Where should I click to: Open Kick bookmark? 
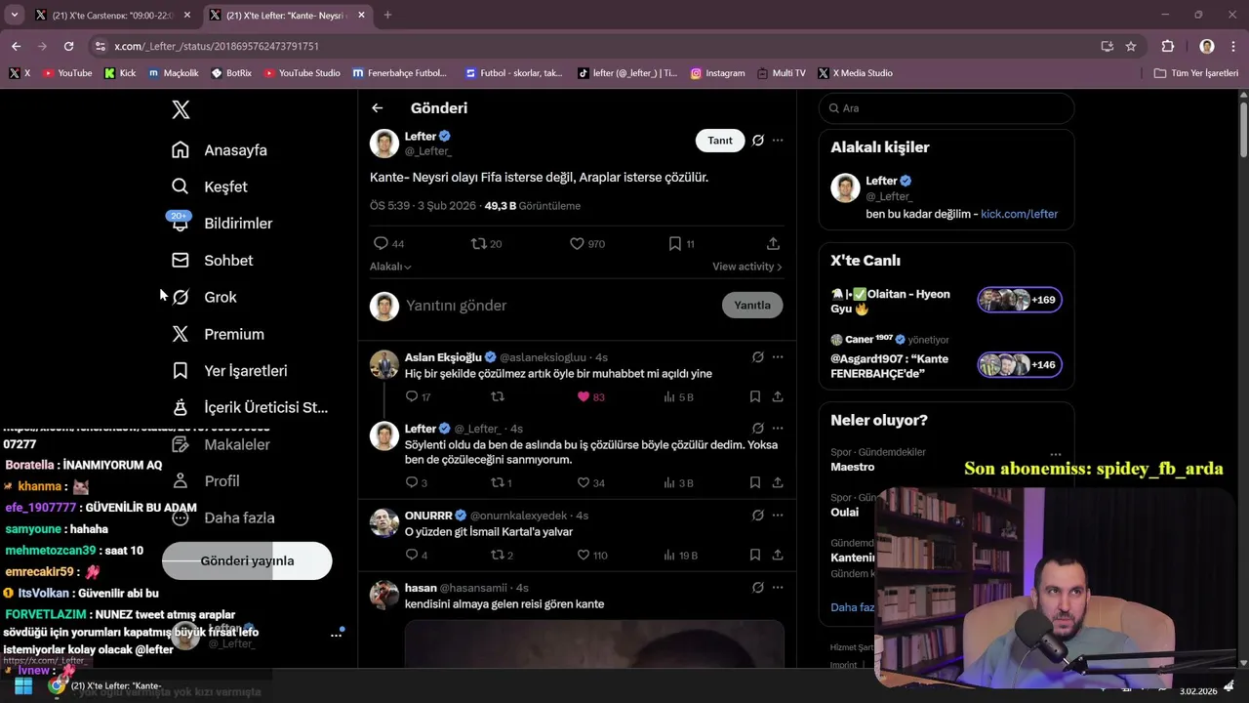click(x=120, y=73)
